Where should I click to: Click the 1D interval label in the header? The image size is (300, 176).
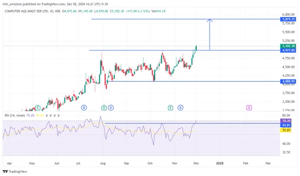(x=52, y=11)
